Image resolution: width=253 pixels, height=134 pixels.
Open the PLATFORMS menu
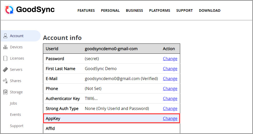click(159, 10)
